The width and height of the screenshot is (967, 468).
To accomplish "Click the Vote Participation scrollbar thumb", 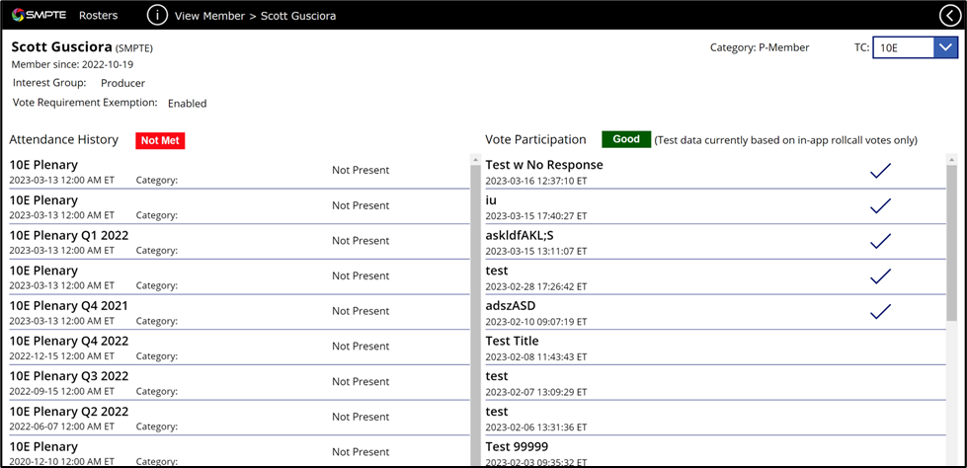I will coord(951,242).
